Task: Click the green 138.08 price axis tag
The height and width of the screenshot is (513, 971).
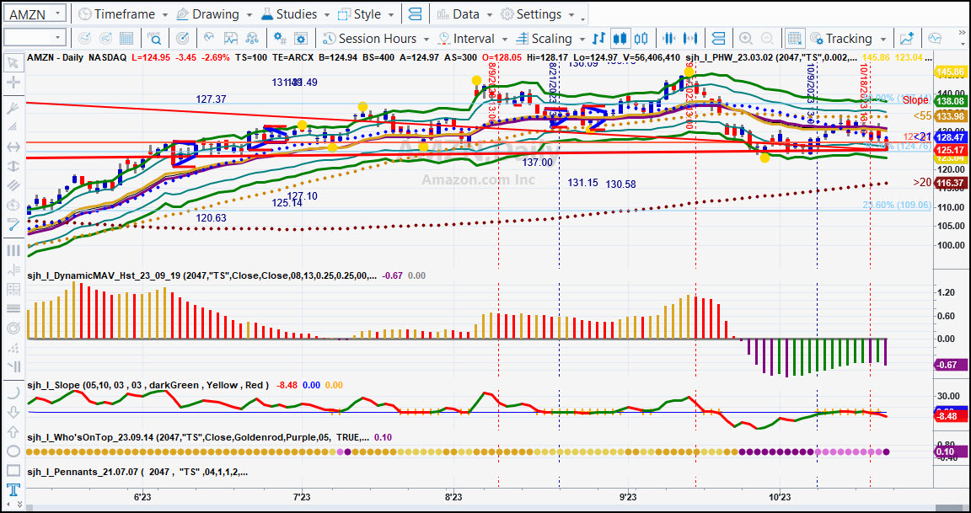Action: coord(951,100)
